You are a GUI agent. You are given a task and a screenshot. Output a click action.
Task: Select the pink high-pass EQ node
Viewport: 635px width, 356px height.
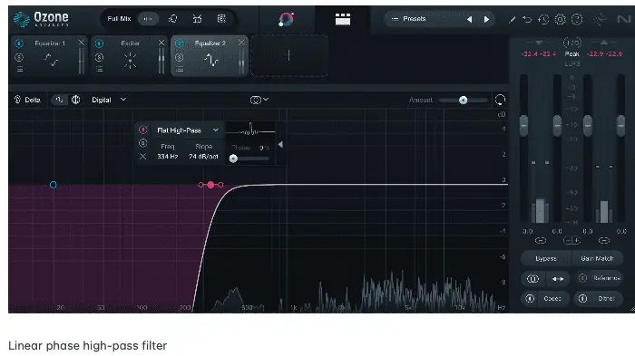211,185
